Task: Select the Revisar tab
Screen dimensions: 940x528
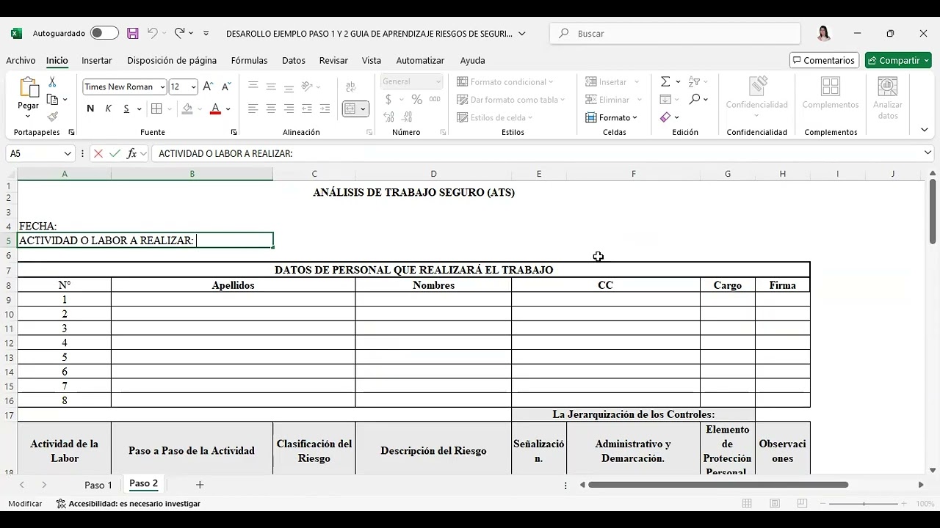Action: [333, 60]
